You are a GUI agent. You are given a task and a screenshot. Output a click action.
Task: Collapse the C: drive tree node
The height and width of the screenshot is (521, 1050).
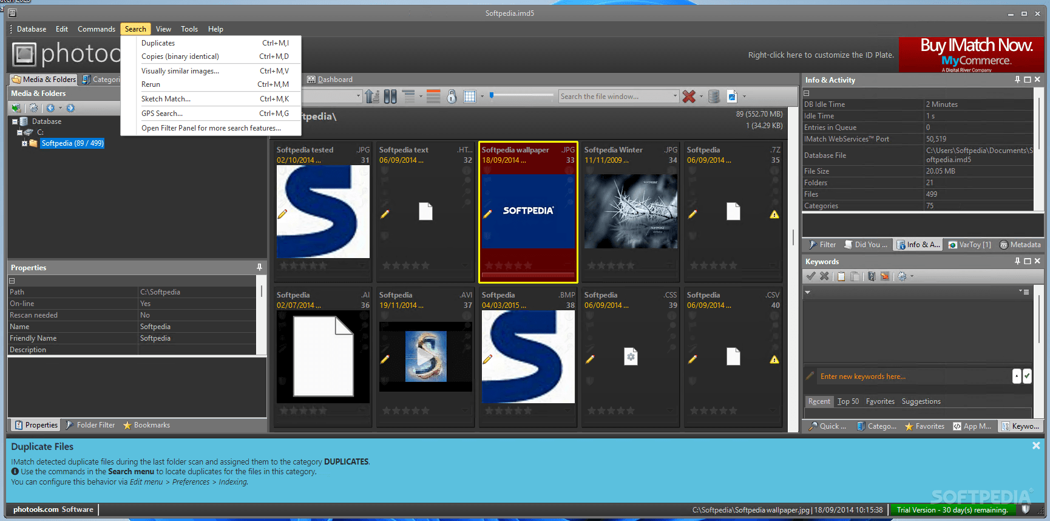[x=19, y=132]
